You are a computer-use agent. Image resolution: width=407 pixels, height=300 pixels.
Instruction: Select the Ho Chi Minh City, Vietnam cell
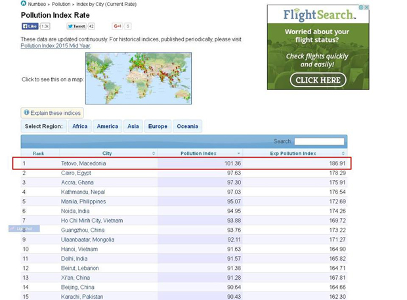point(92,221)
